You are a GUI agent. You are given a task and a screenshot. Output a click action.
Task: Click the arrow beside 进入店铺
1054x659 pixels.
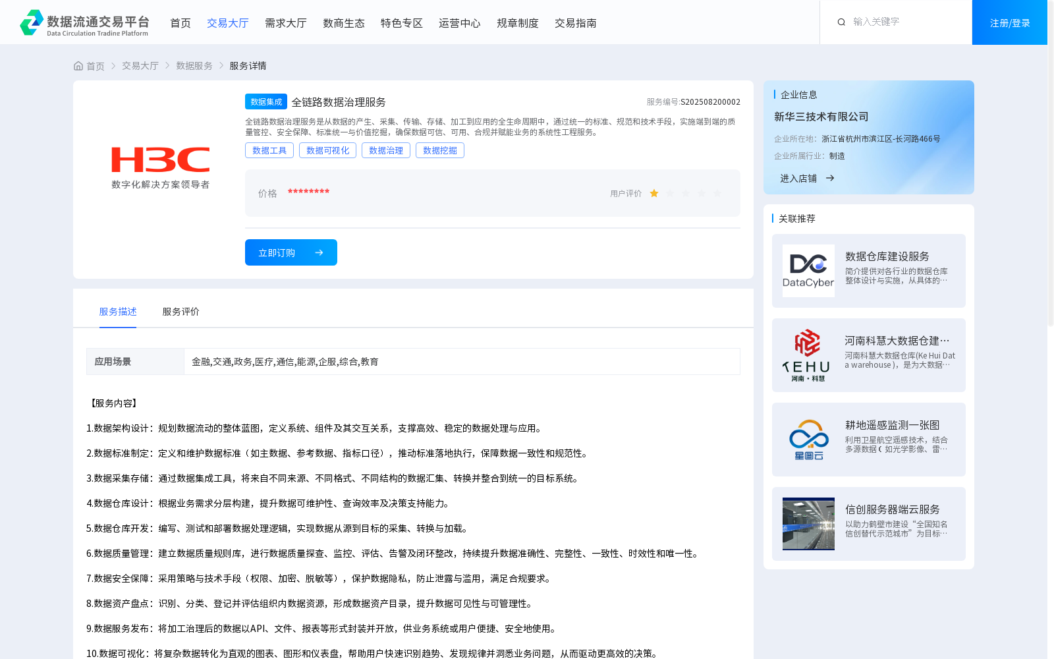tap(830, 179)
